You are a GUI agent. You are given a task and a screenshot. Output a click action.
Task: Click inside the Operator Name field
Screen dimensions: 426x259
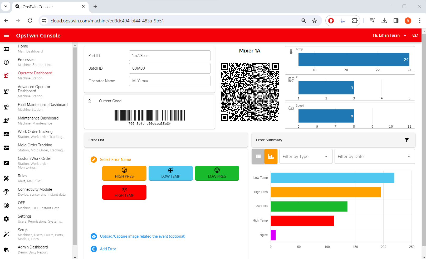170,81
